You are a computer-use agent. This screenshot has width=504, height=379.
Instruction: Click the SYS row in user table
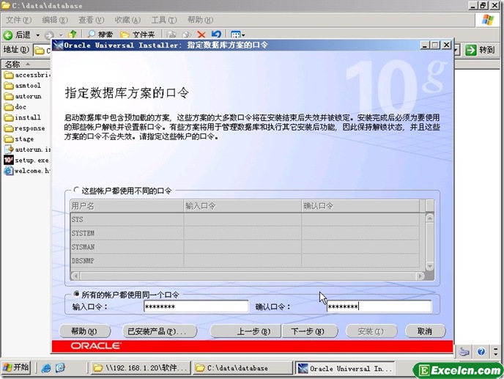(245, 219)
